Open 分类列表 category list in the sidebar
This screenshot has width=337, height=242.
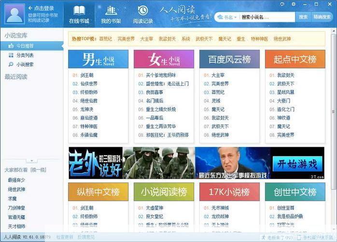25,55
